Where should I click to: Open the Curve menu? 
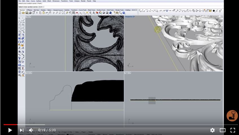click(33, 1)
